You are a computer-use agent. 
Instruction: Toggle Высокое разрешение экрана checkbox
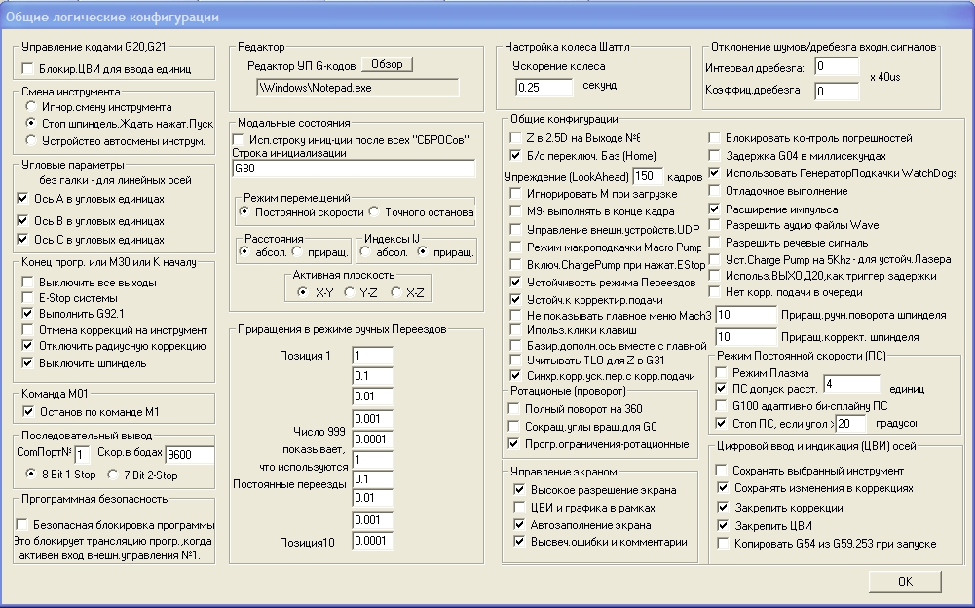click(x=519, y=490)
